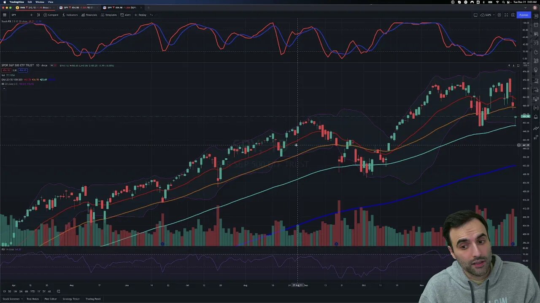Open the View menu
Image resolution: width=540 pixels, height=303 pixels.
click(x=50, y=2)
